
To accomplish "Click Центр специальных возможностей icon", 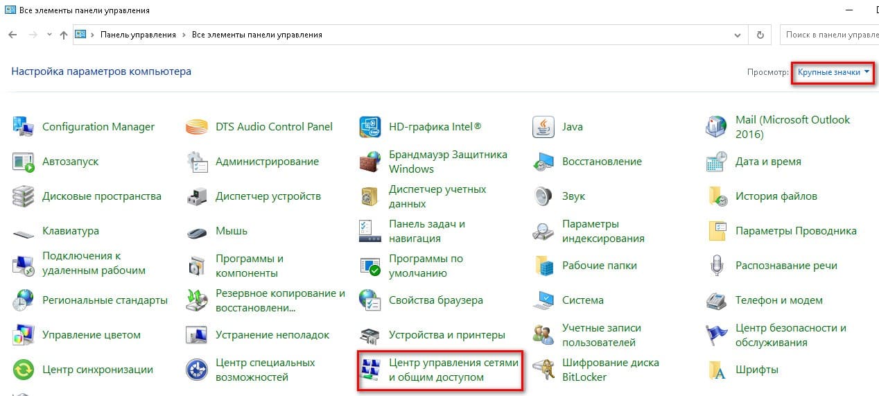I will (x=197, y=370).
